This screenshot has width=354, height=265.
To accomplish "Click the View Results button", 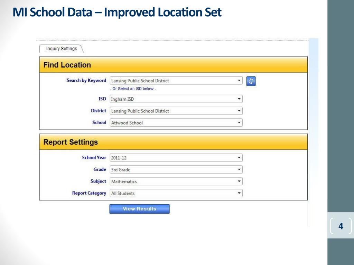I will (140, 209).
